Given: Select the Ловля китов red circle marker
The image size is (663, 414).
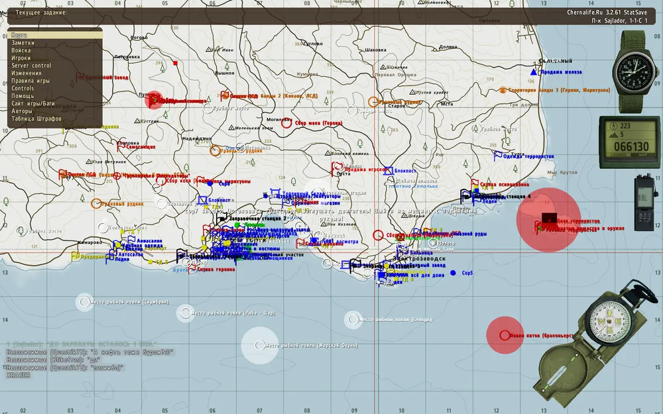Looking at the screenshot, I should pyautogui.click(x=505, y=335).
